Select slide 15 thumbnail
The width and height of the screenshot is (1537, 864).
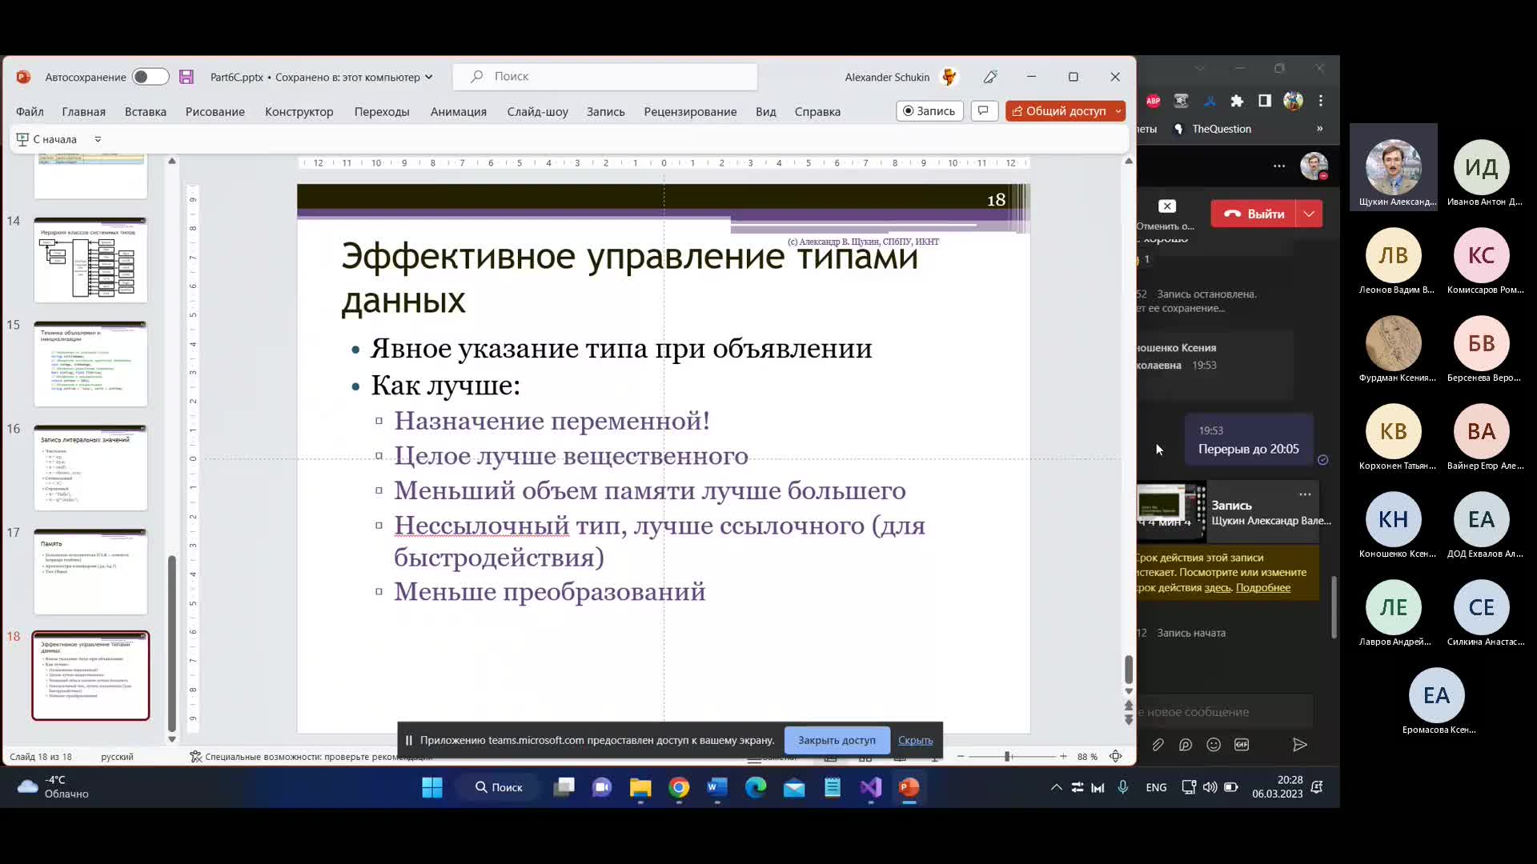pos(90,364)
